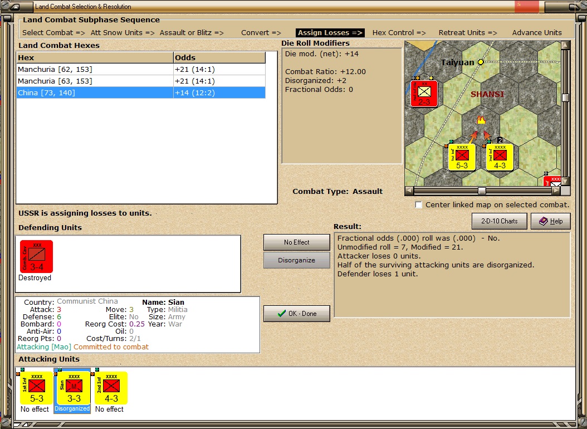
Task: Click the Name: Sian unit detail
Action: 163,302
